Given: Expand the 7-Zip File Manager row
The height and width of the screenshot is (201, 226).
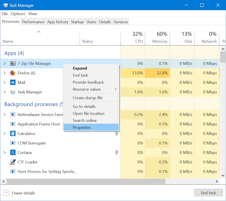Looking at the screenshot, I should pos(5,64).
